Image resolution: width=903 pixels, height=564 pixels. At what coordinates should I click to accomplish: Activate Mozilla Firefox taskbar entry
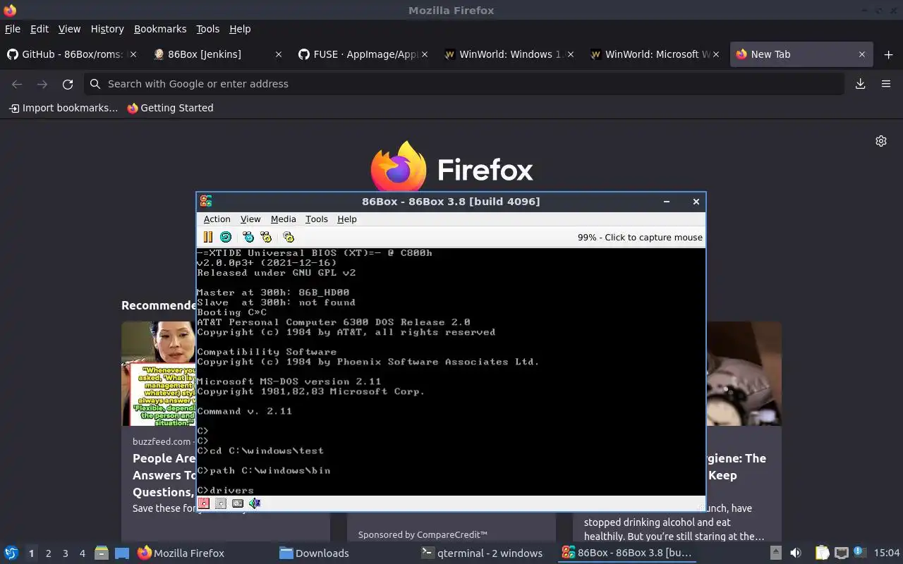tap(202, 553)
